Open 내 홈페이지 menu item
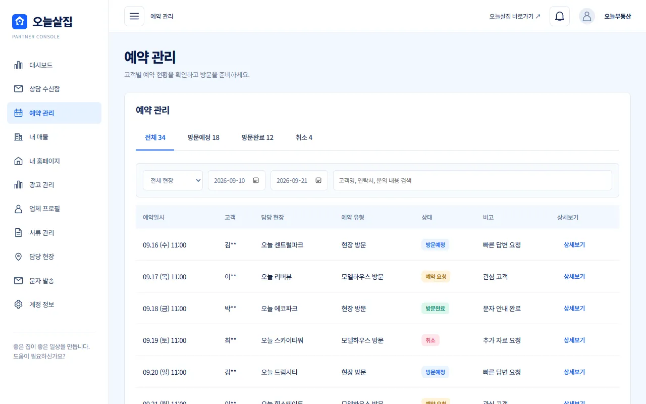This screenshot has width=646, height=404. coord(54,161)
